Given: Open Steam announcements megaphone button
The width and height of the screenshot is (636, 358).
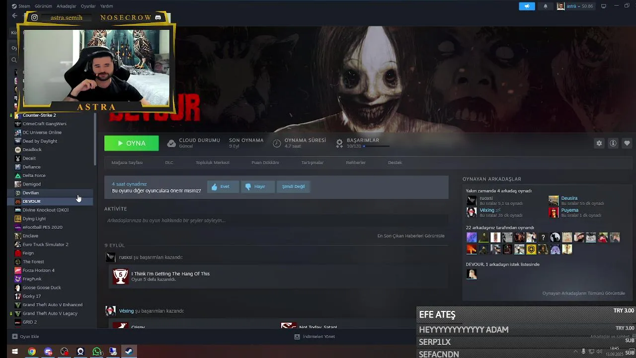Looking at the screenshot, I should (527, 6).
